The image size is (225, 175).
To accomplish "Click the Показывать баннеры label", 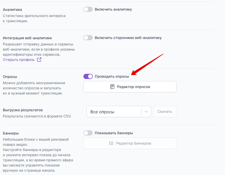I will click(114, 133).
